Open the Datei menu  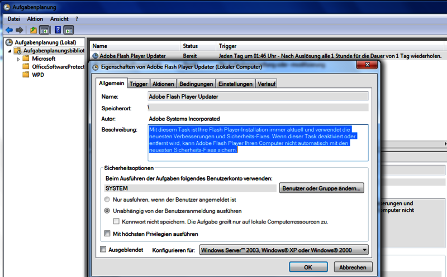coord(13,19)
